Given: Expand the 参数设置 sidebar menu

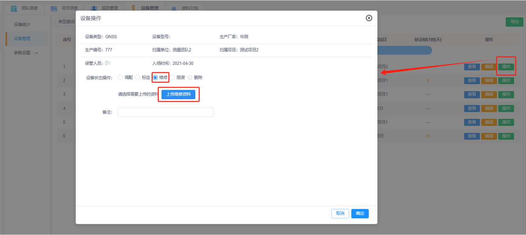Looking at the screenshot, I should [x=25, y=53].
